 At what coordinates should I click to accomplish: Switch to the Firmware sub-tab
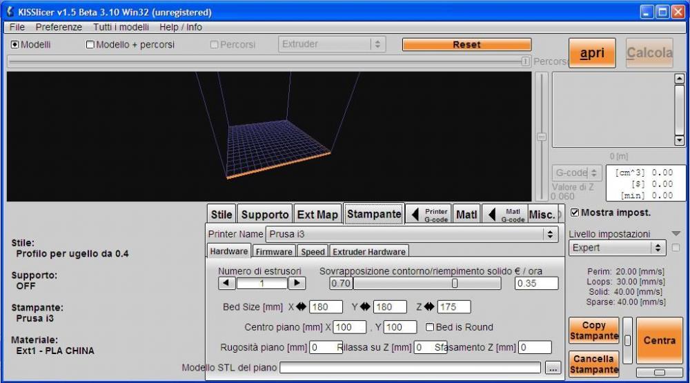click(274, 252)
